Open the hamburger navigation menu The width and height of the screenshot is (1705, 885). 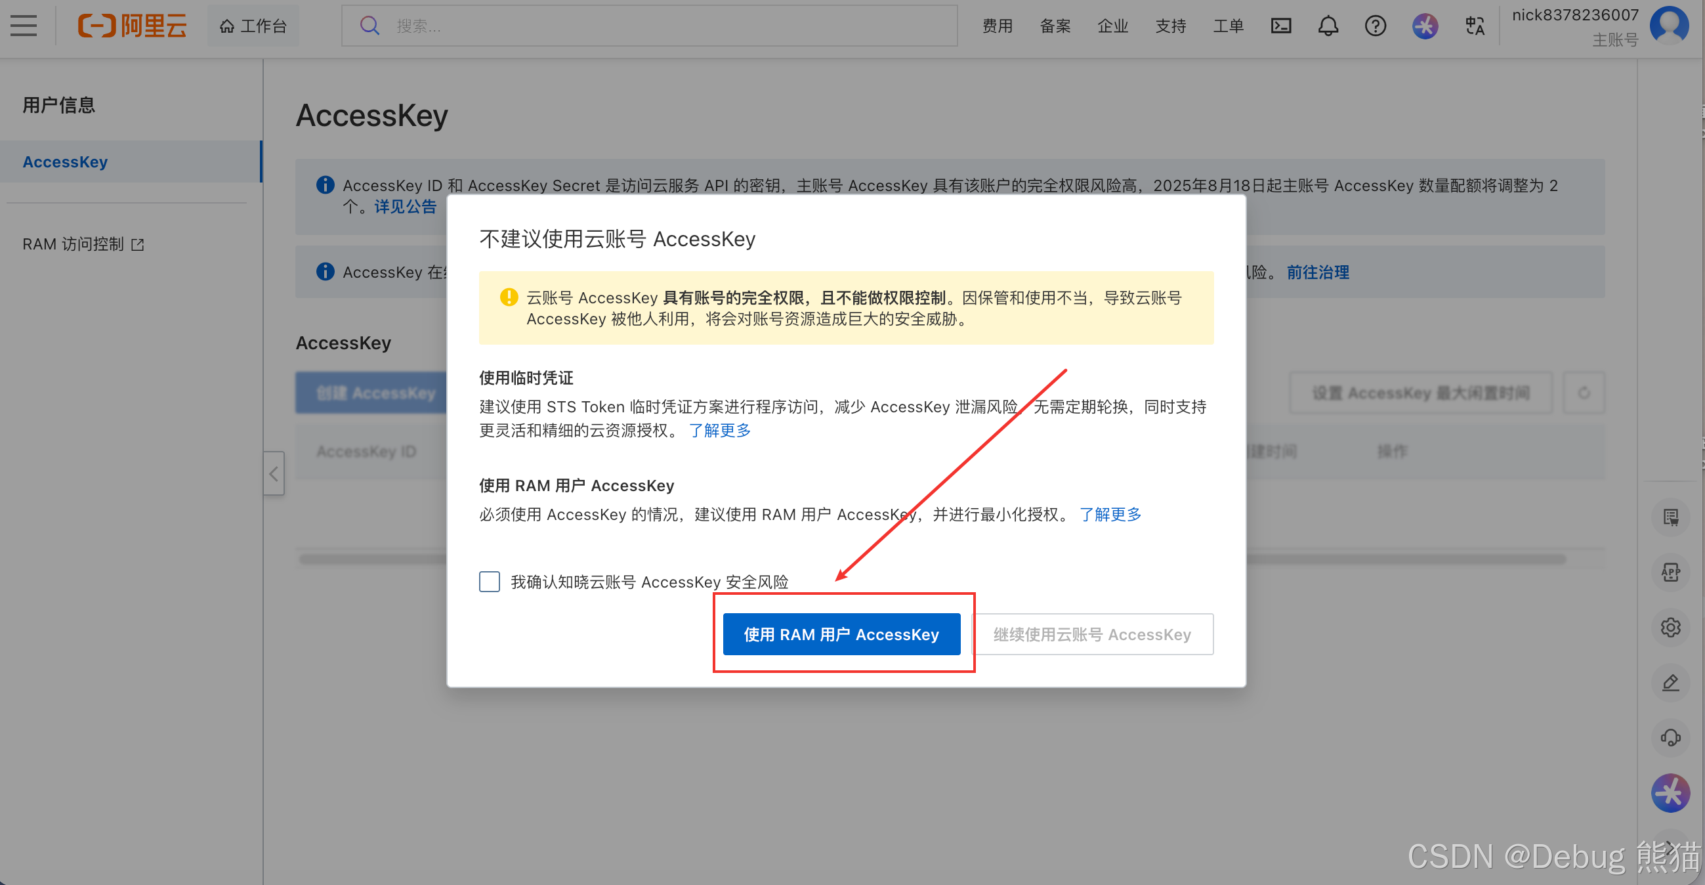pos(23,26)
